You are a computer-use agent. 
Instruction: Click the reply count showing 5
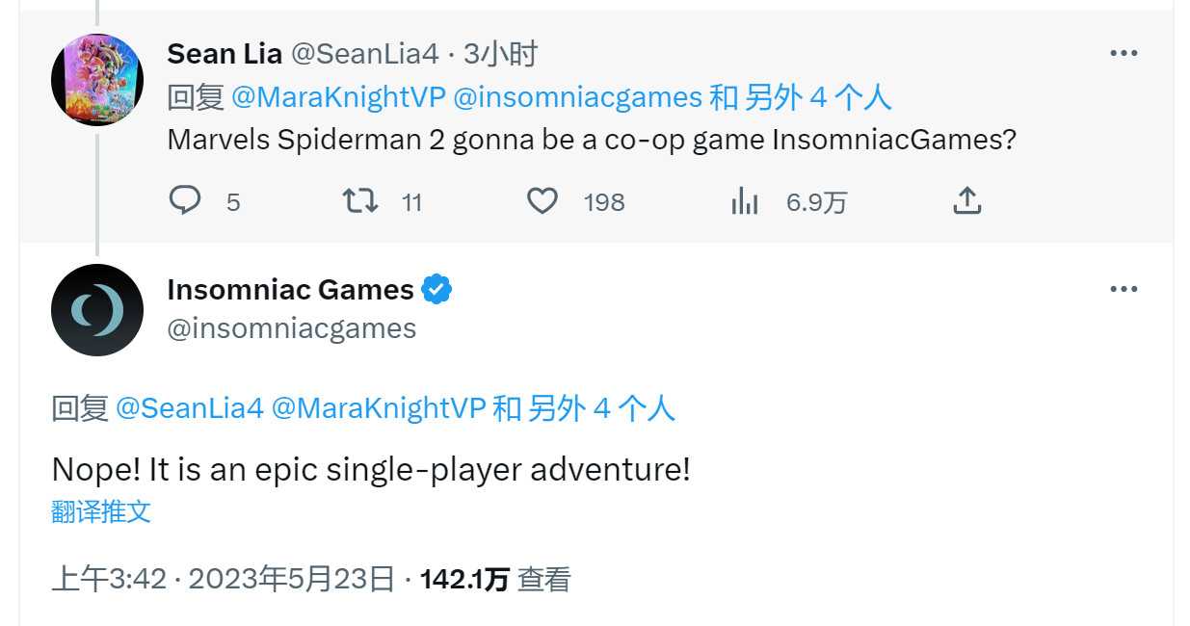[231, 201]
